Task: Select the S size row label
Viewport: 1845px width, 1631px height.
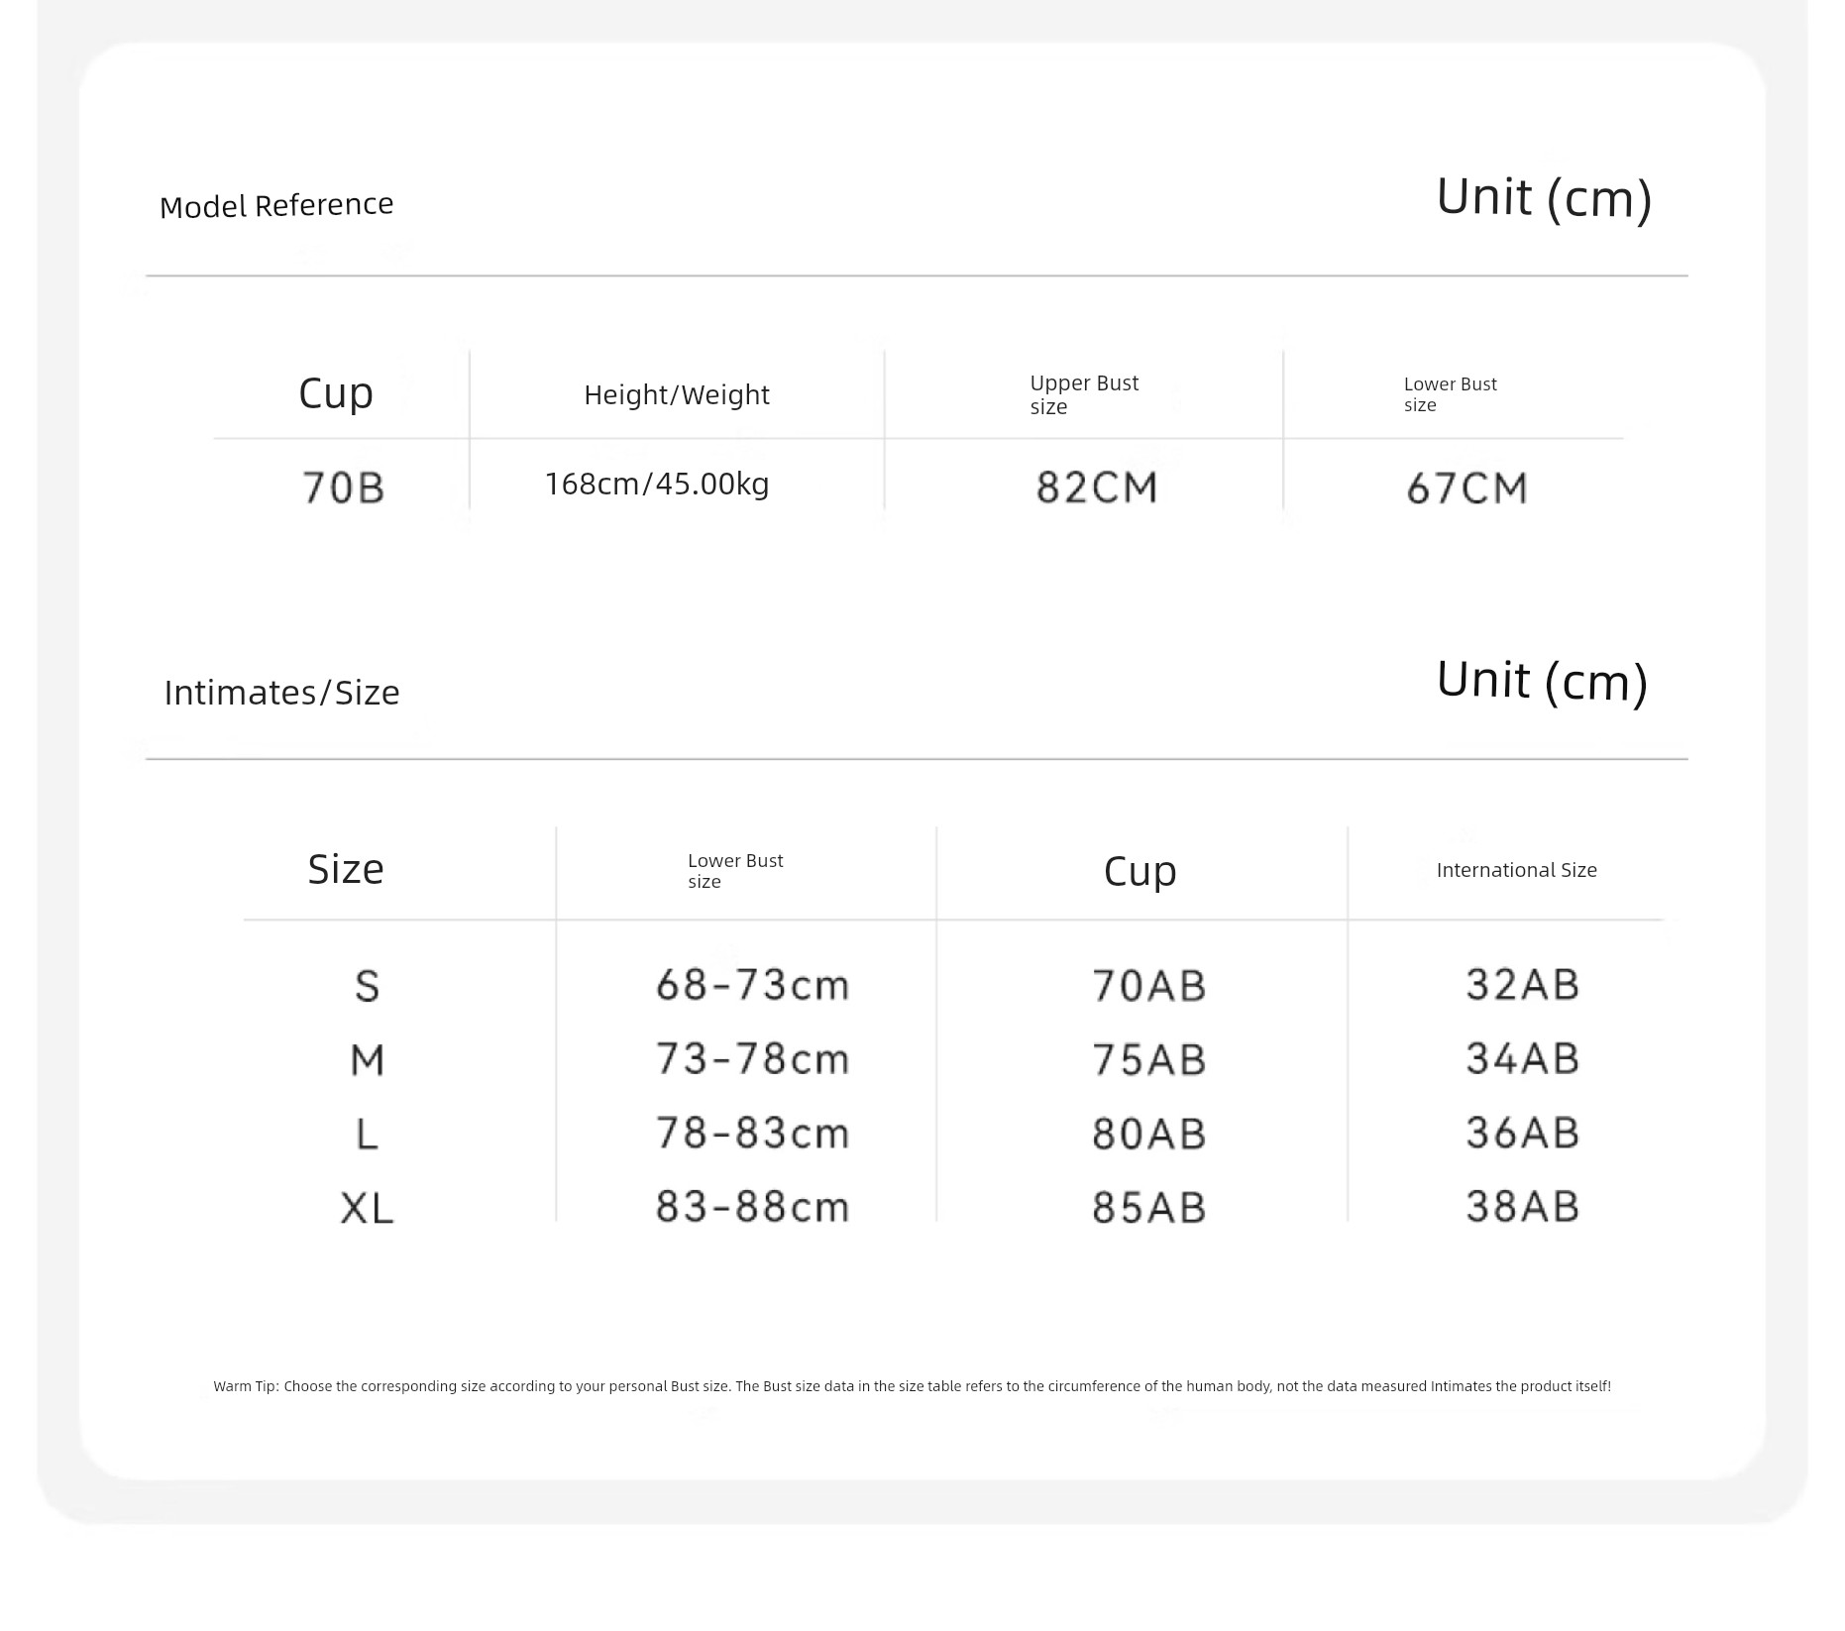Action: click(367, 986)
